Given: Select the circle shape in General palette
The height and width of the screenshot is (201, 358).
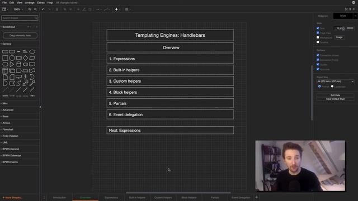Looking at the screenshot, I should click(12, 58).
